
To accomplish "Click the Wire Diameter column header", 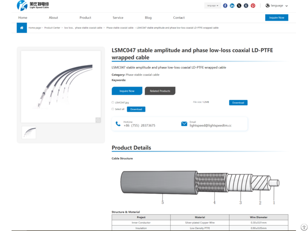I will point(258,217).
